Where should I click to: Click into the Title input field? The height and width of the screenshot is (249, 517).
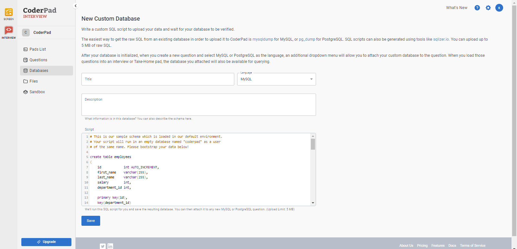[x=158, y=79]
